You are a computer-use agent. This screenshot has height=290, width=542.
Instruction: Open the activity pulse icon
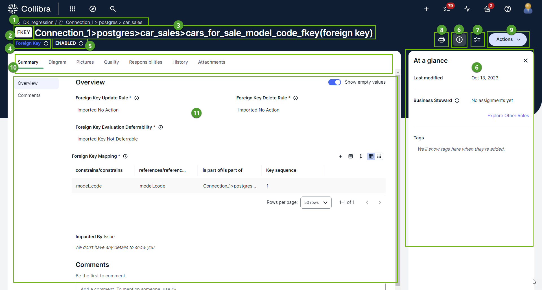[x=467, y=9]
